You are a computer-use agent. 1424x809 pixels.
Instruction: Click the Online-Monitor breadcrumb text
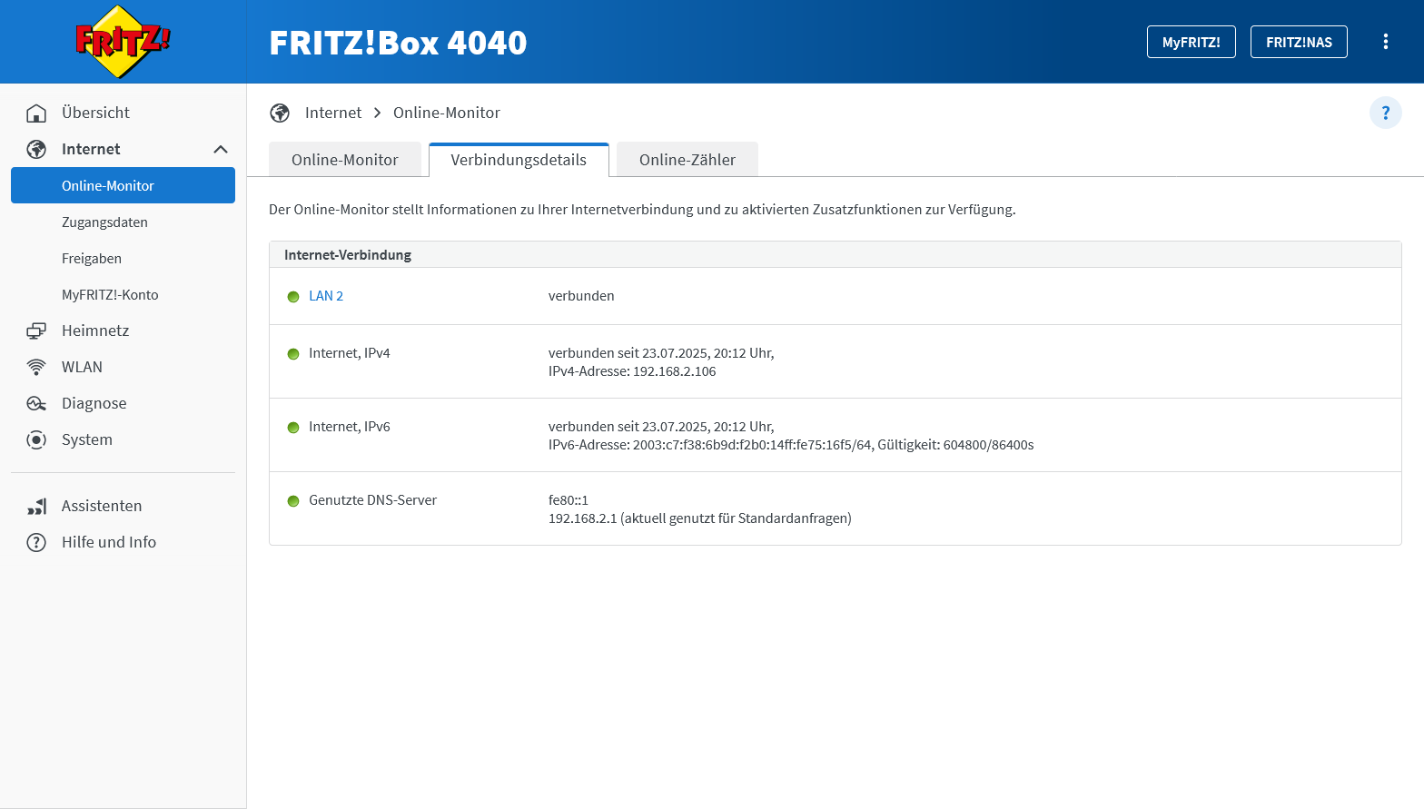tap(447, 113)
